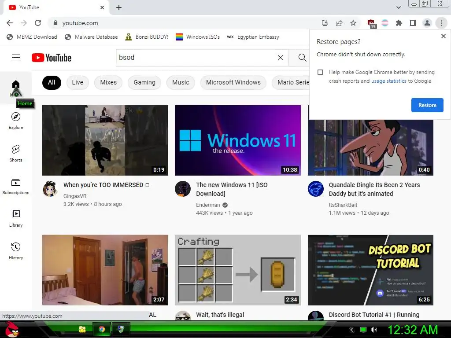The width and height of the screenshot is (451, 338).
Task: Click the browser forward arrow
Action: coord(24,23)
